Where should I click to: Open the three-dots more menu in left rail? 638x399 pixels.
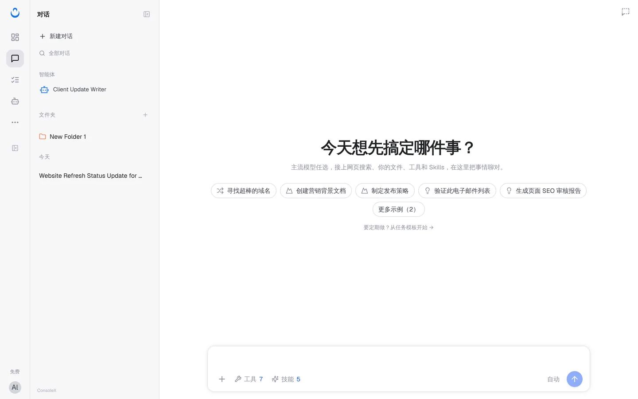(x=15, y=122)
